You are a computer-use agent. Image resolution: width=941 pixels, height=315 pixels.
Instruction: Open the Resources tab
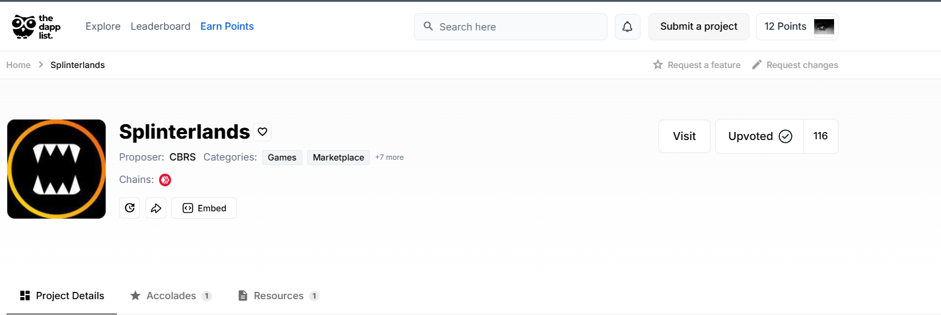coord(278,296)
